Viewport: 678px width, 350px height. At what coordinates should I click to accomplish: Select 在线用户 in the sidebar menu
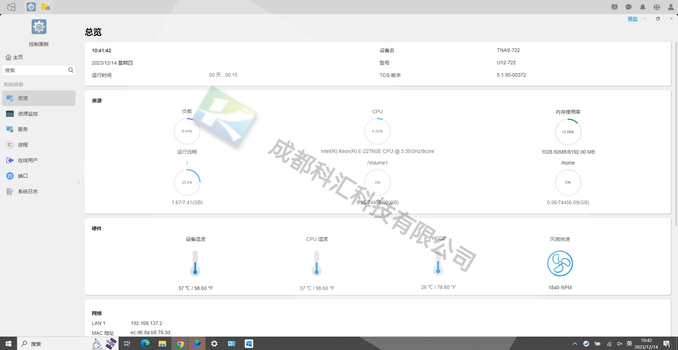39,160
